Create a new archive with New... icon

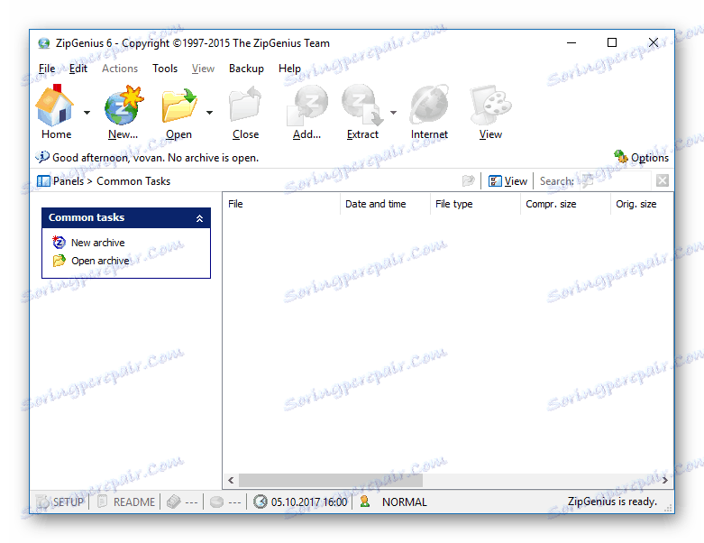(123, 106)
